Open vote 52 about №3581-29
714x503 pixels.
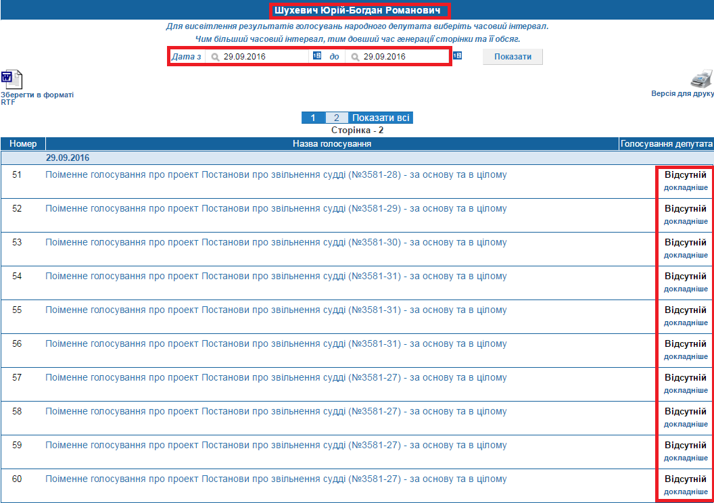[x=276, y=209]
